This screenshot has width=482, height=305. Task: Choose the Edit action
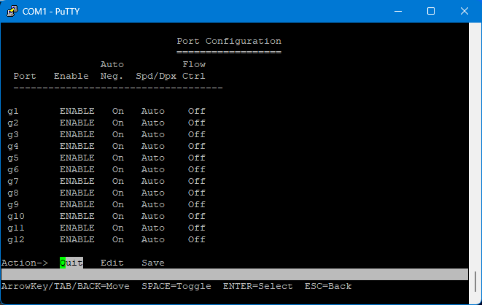coord(112,263)
